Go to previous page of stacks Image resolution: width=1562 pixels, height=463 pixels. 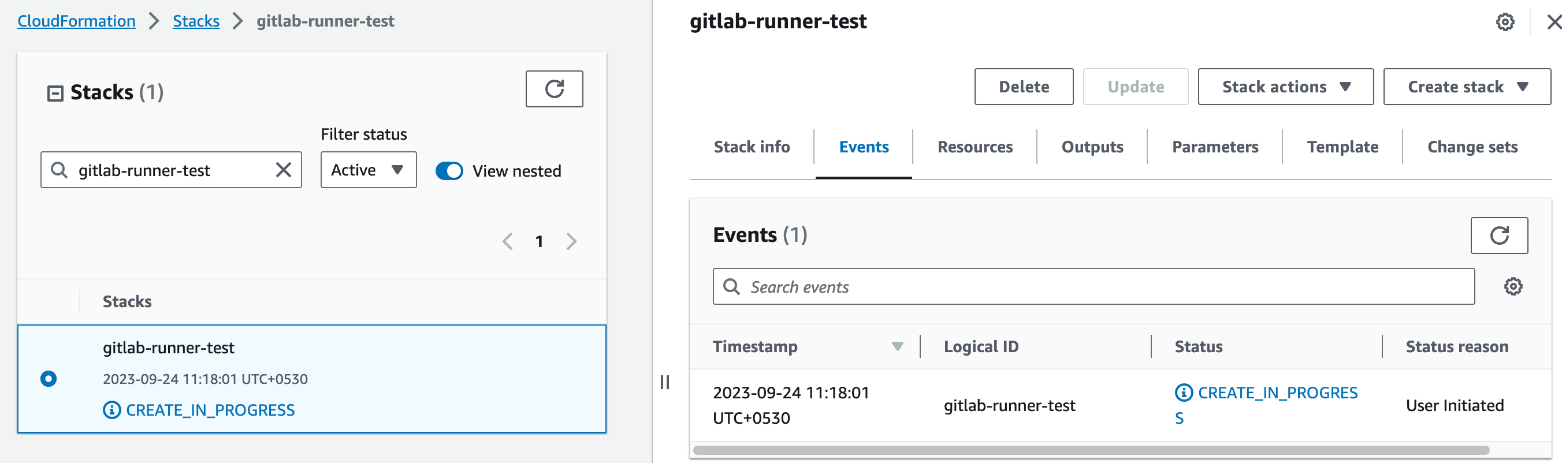pyautogui.click(x=508, y=241)
